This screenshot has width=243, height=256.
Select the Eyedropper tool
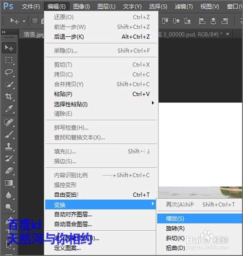click(9, 108)
